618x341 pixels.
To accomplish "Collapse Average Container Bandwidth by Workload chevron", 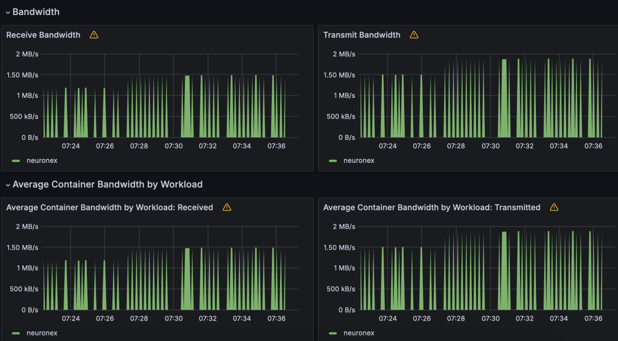I will pos(8,185).
